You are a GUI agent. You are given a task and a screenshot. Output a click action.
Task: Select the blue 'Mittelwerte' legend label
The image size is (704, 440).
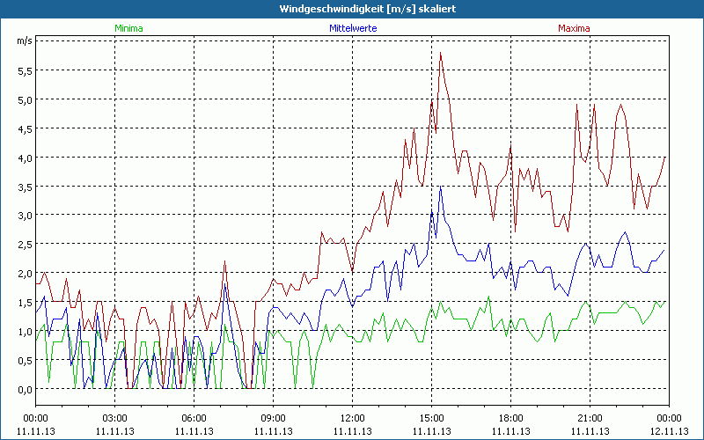353,28
